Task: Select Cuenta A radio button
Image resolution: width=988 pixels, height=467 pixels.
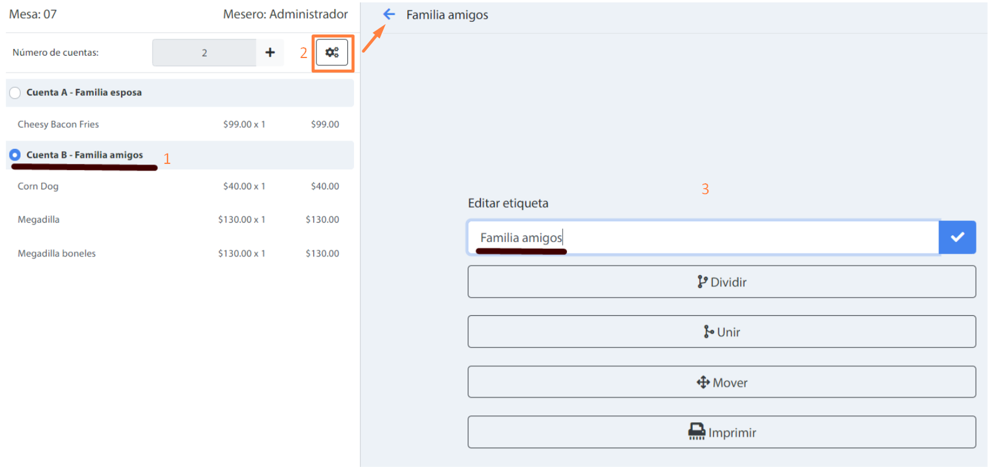Action: (15, 93)
